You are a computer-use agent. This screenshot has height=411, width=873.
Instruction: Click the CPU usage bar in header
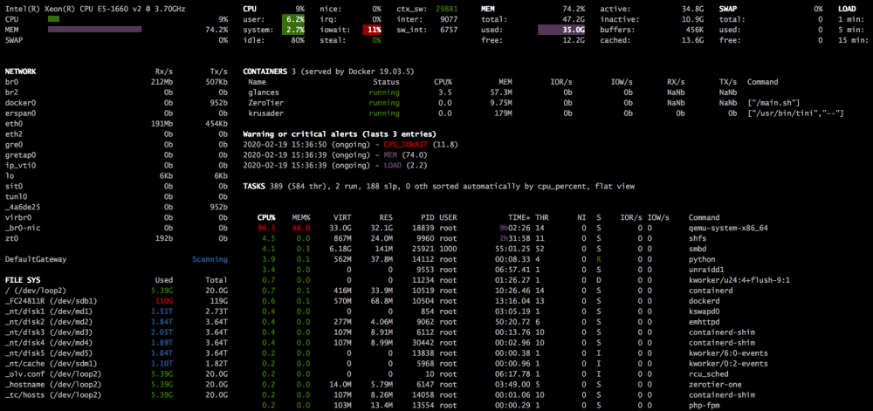(x=54, y=19)
